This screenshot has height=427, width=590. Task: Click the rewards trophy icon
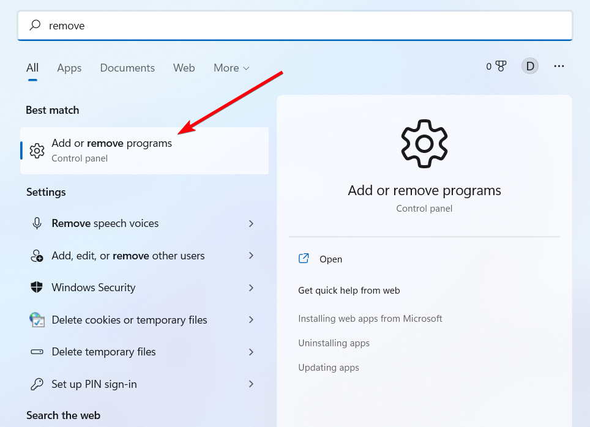tap(501, 67)
